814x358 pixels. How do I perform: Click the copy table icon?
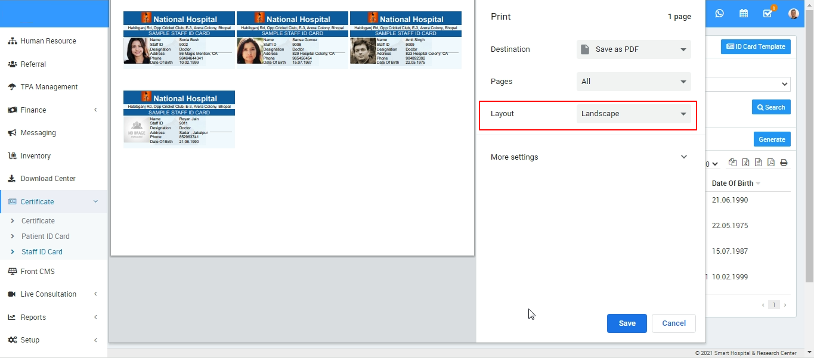(732, 163)
